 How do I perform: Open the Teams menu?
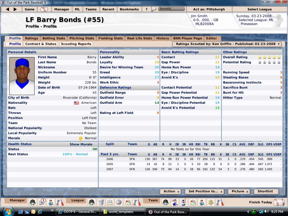point(91,9)
